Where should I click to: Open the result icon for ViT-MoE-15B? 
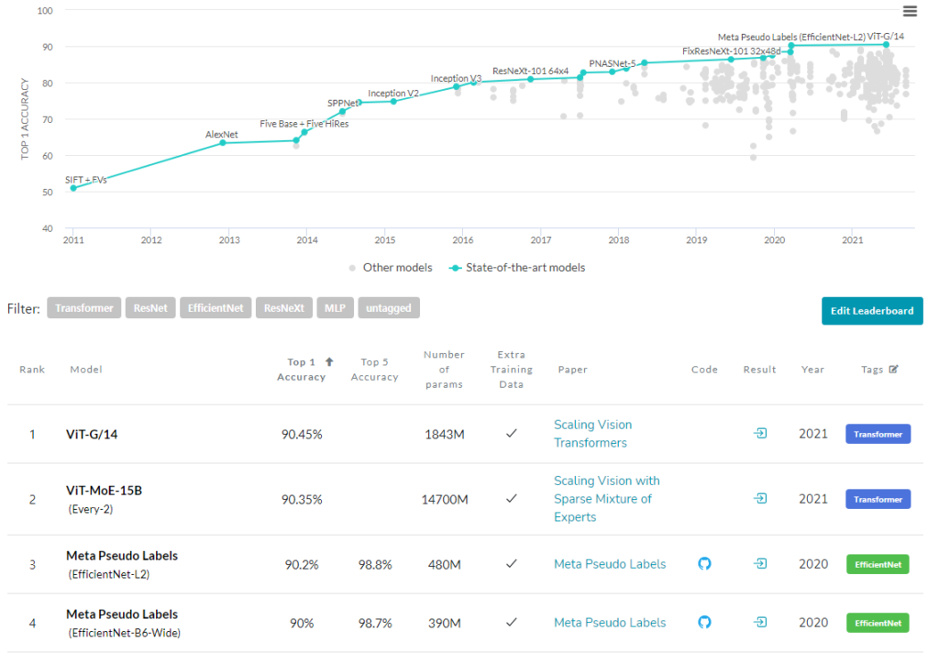(x=759, y=499)
